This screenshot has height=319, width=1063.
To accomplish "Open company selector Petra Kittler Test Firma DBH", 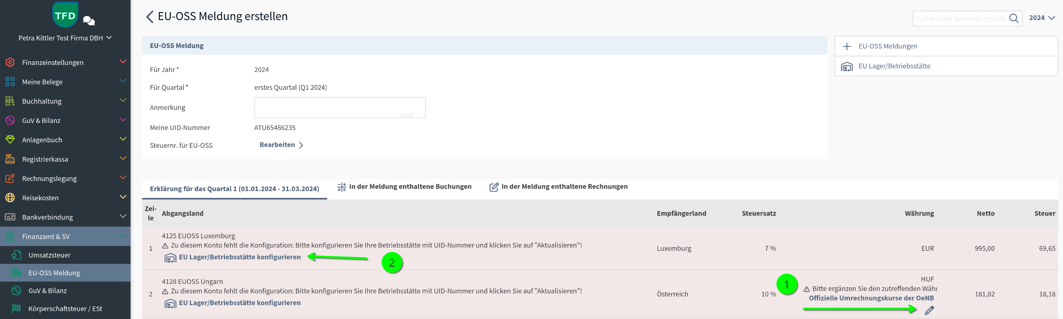I will [x=65, y=38].
